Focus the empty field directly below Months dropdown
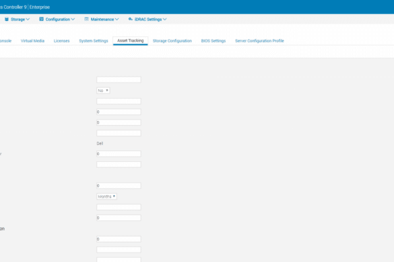The image size is (394, 262). coord(119,207)
